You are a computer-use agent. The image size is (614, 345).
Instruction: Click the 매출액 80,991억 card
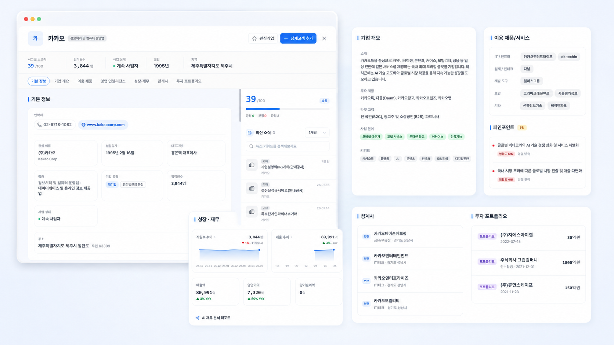tap(216, 291)
